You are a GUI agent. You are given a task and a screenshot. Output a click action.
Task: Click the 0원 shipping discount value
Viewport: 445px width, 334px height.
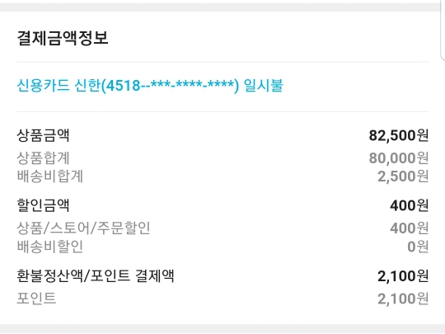click(x=418, y=247)
